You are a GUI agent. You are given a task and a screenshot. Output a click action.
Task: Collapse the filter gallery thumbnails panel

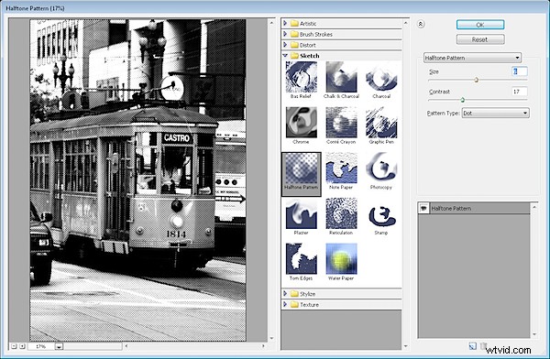point(421,24)
